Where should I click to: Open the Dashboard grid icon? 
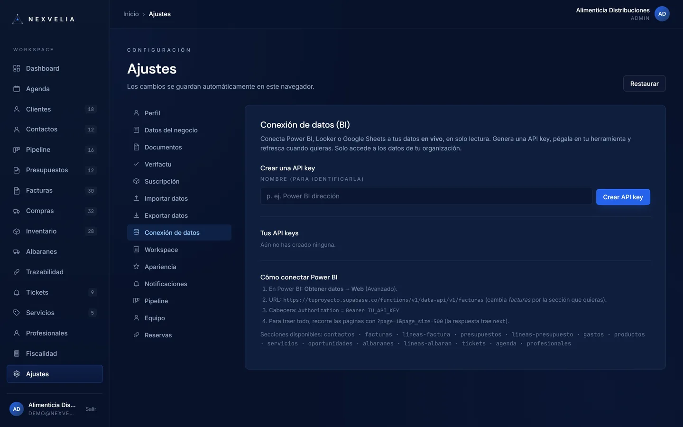pyautogui.click(x=17, y=68)
